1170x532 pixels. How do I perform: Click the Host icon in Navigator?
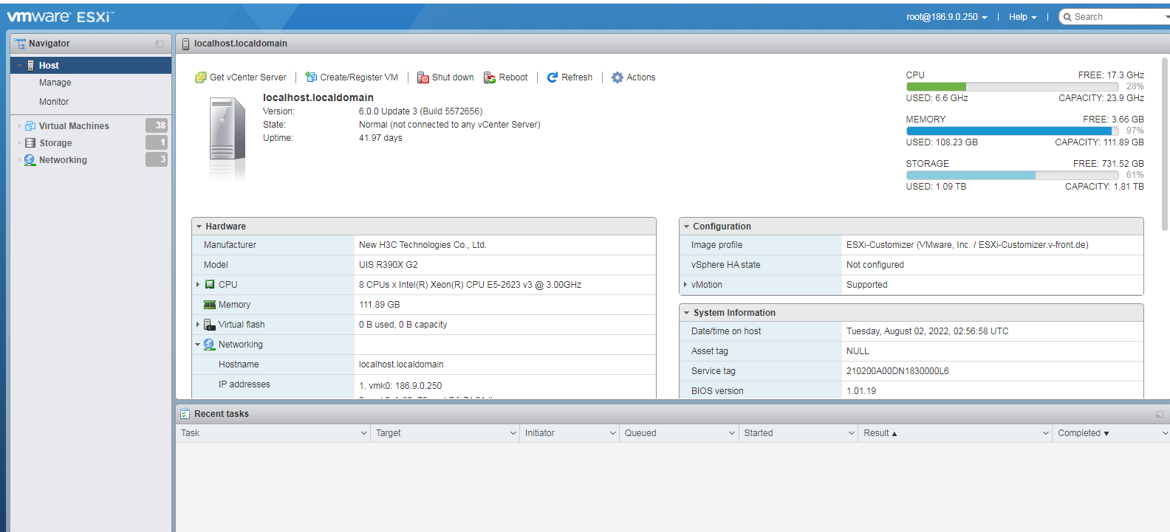point(30,66)
